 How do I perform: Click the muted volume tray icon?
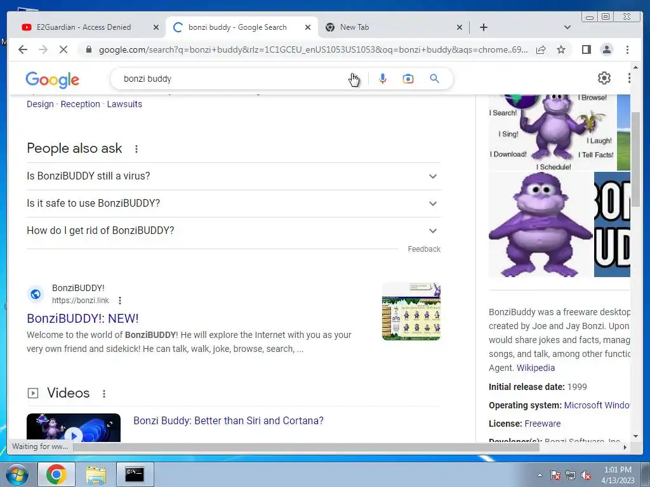point(586,476)
